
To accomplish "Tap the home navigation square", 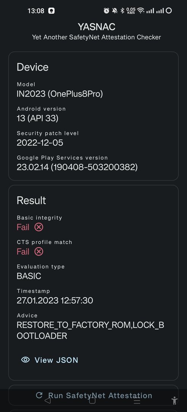I will 92,401.
